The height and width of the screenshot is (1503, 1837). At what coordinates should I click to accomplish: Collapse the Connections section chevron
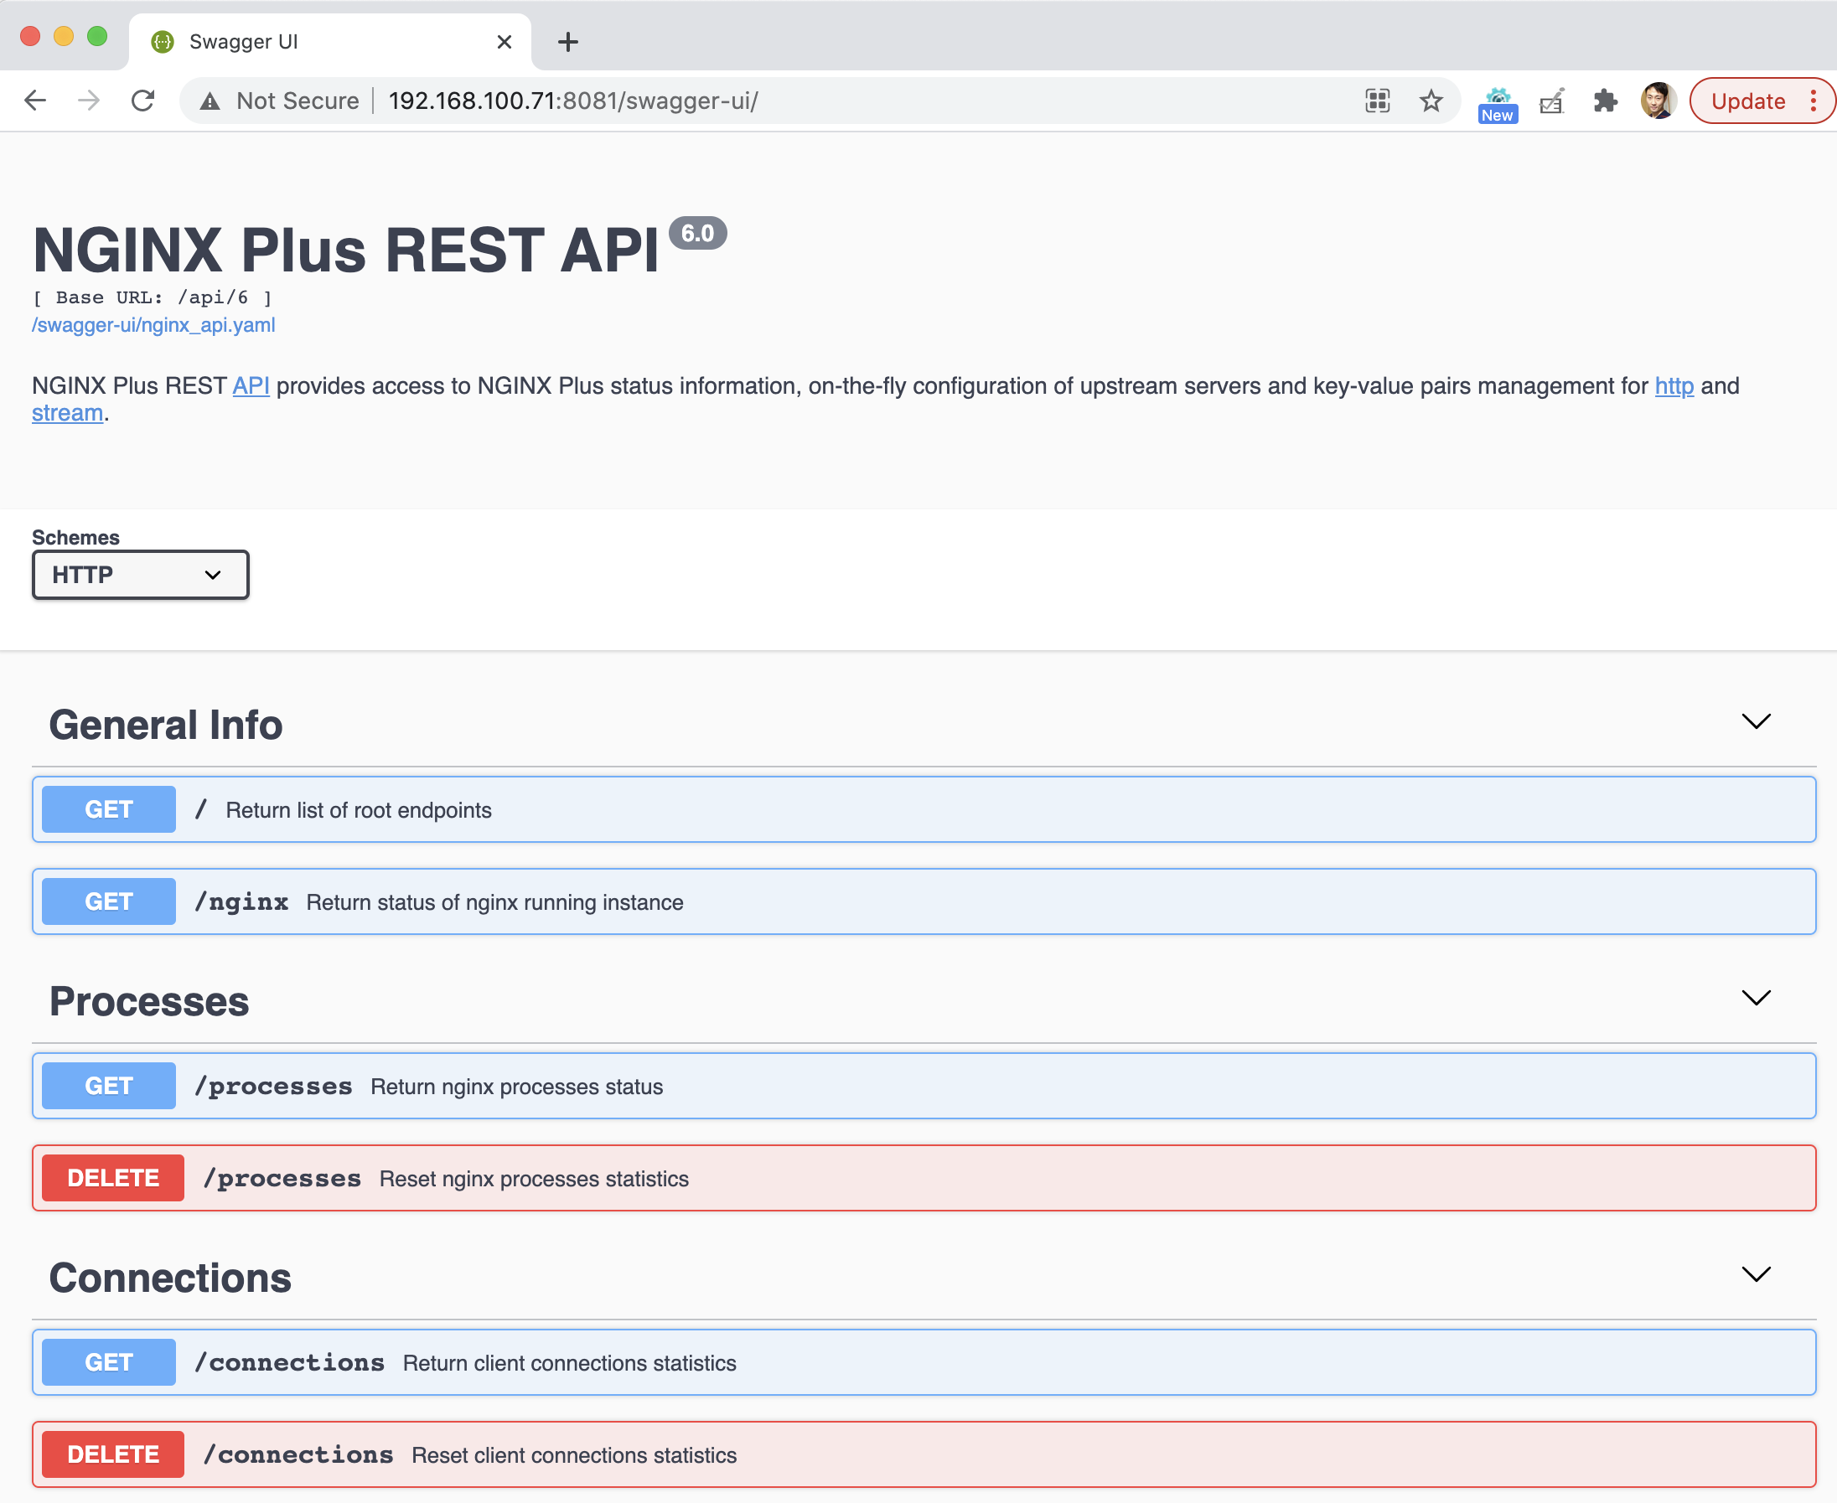[x=1756, y=1273]
